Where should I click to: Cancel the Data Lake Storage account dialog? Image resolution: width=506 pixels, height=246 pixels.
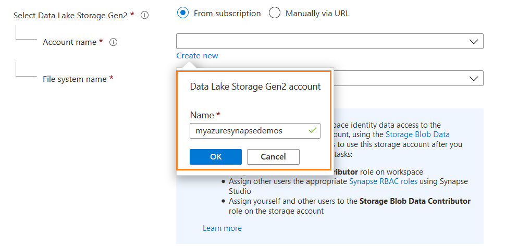[274, 157]
